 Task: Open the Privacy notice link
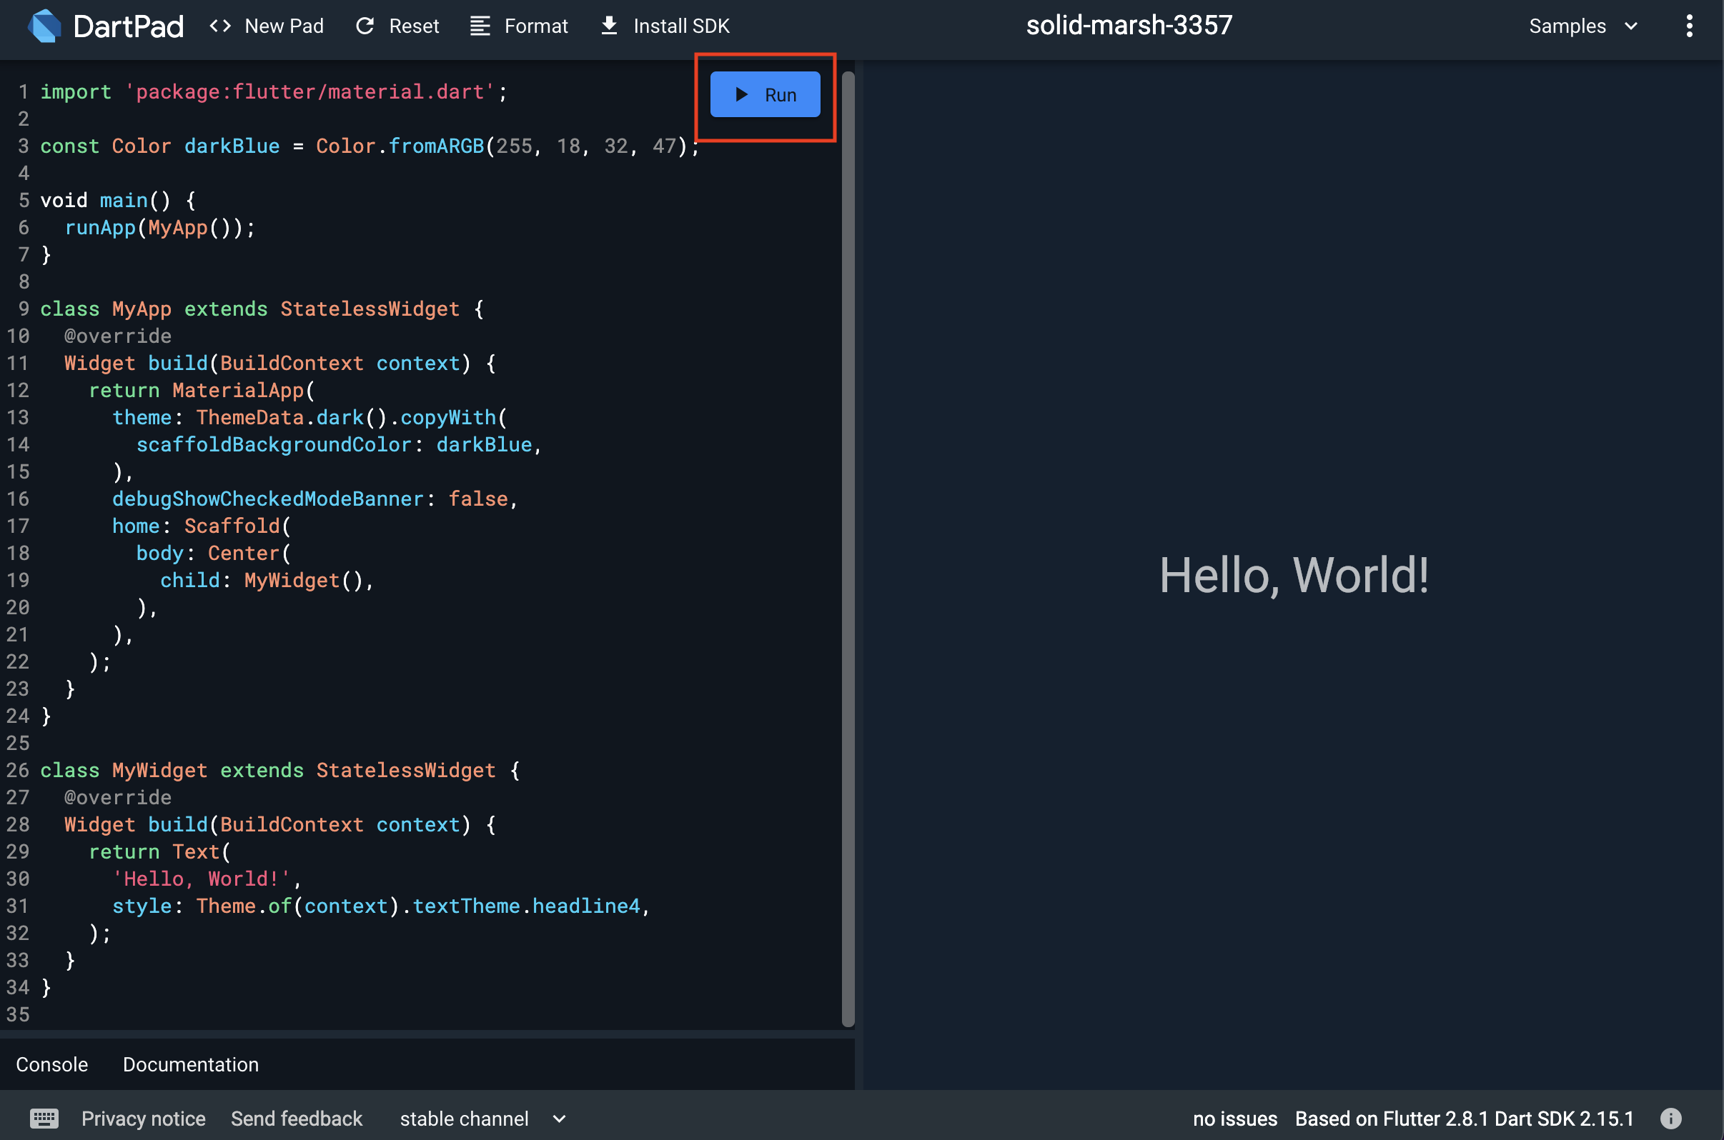tap(143, 1118)
